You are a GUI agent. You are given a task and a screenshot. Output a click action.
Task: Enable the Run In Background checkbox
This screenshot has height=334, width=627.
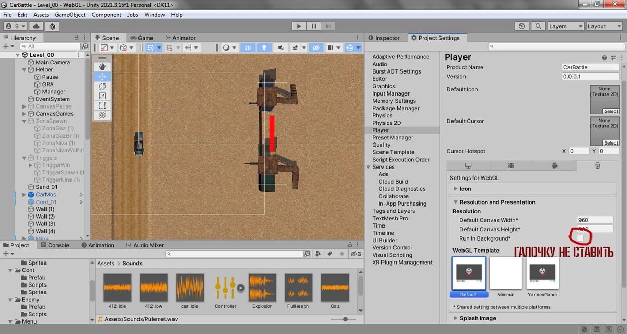pos(580,238)
